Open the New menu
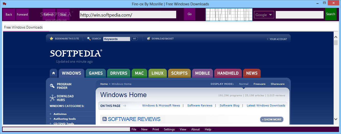341x134 pixels. (144, 129)
